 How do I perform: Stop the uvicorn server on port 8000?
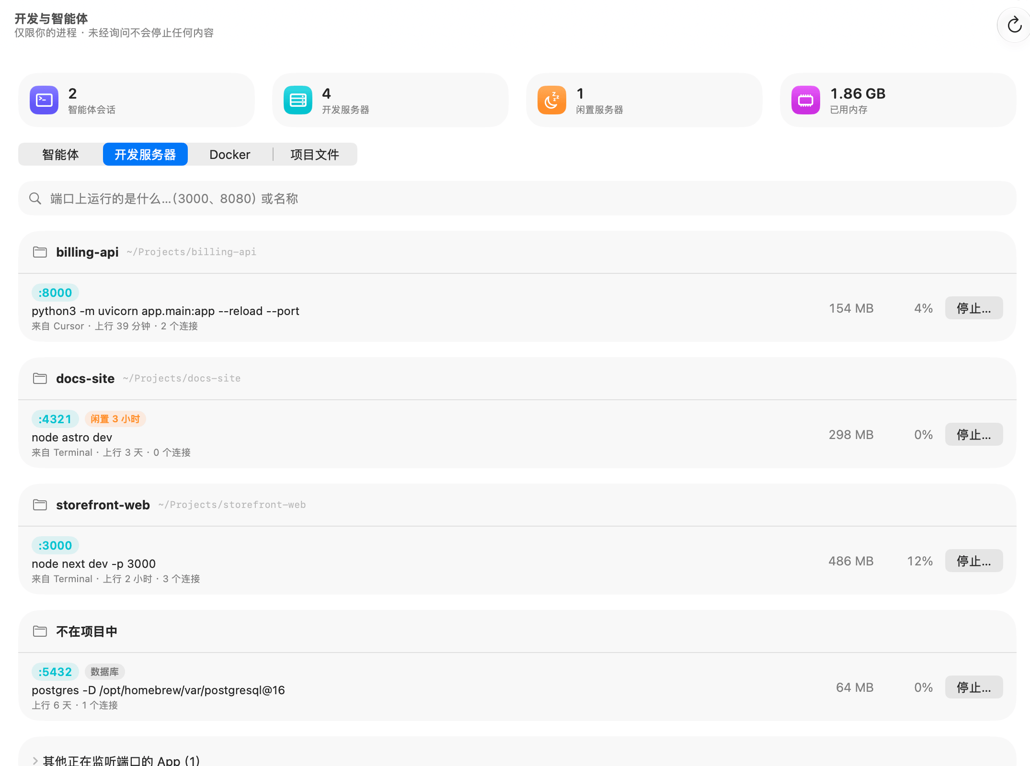tap(974, 308)
